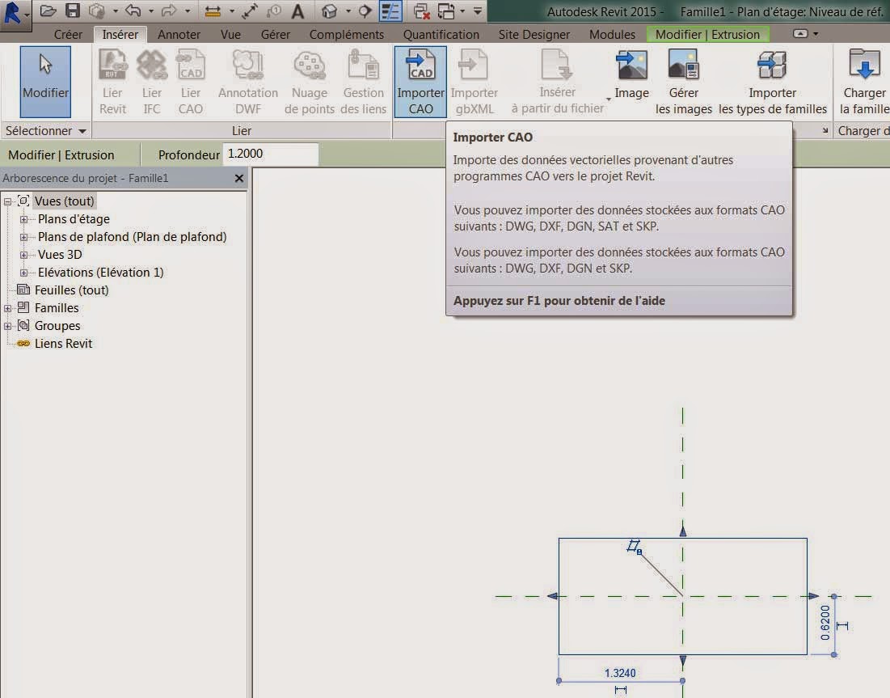
Task: Click the Profondeur value field
Action: (x=270, y=154)
